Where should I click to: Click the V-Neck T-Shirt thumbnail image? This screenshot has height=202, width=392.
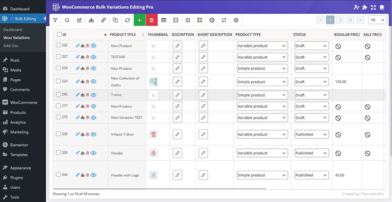click(153, 134)
